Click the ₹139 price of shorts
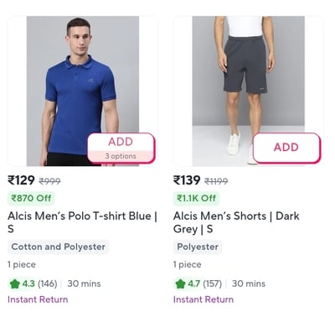This screenshot has height=328, width=335. (x=187, y=180)
